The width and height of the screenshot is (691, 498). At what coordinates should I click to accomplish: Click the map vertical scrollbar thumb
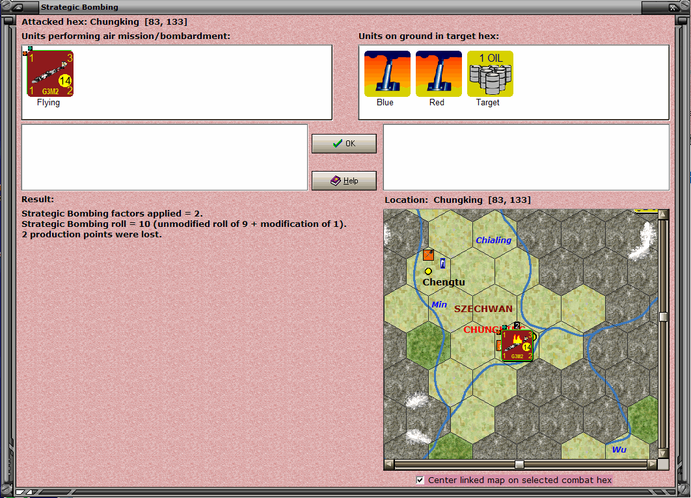tap(663, 317)
